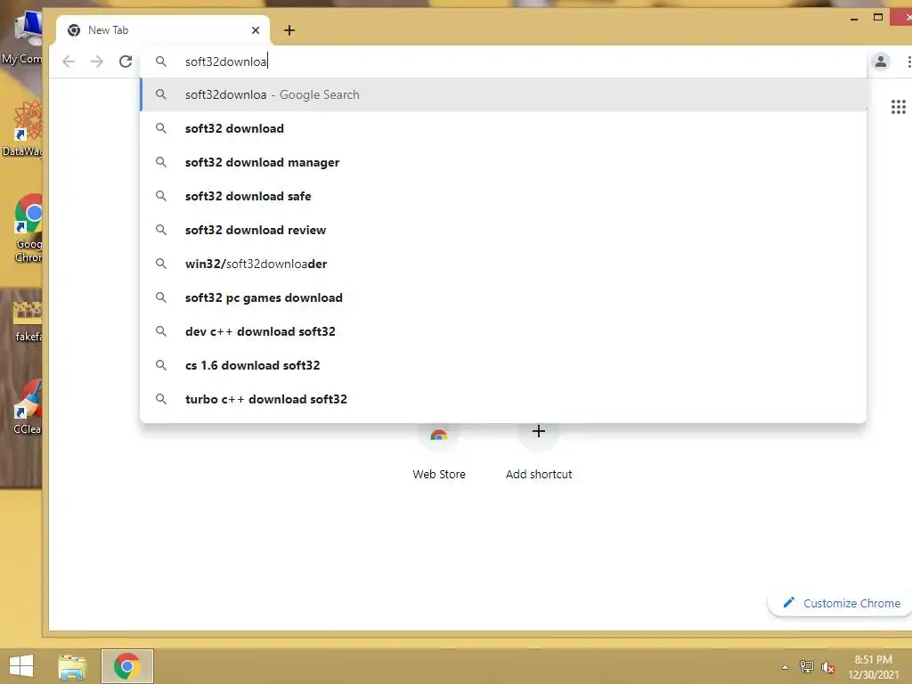Click the address bar text soft32downloa
This screenshot has width=912, height=684.
(x=225, y=61)
